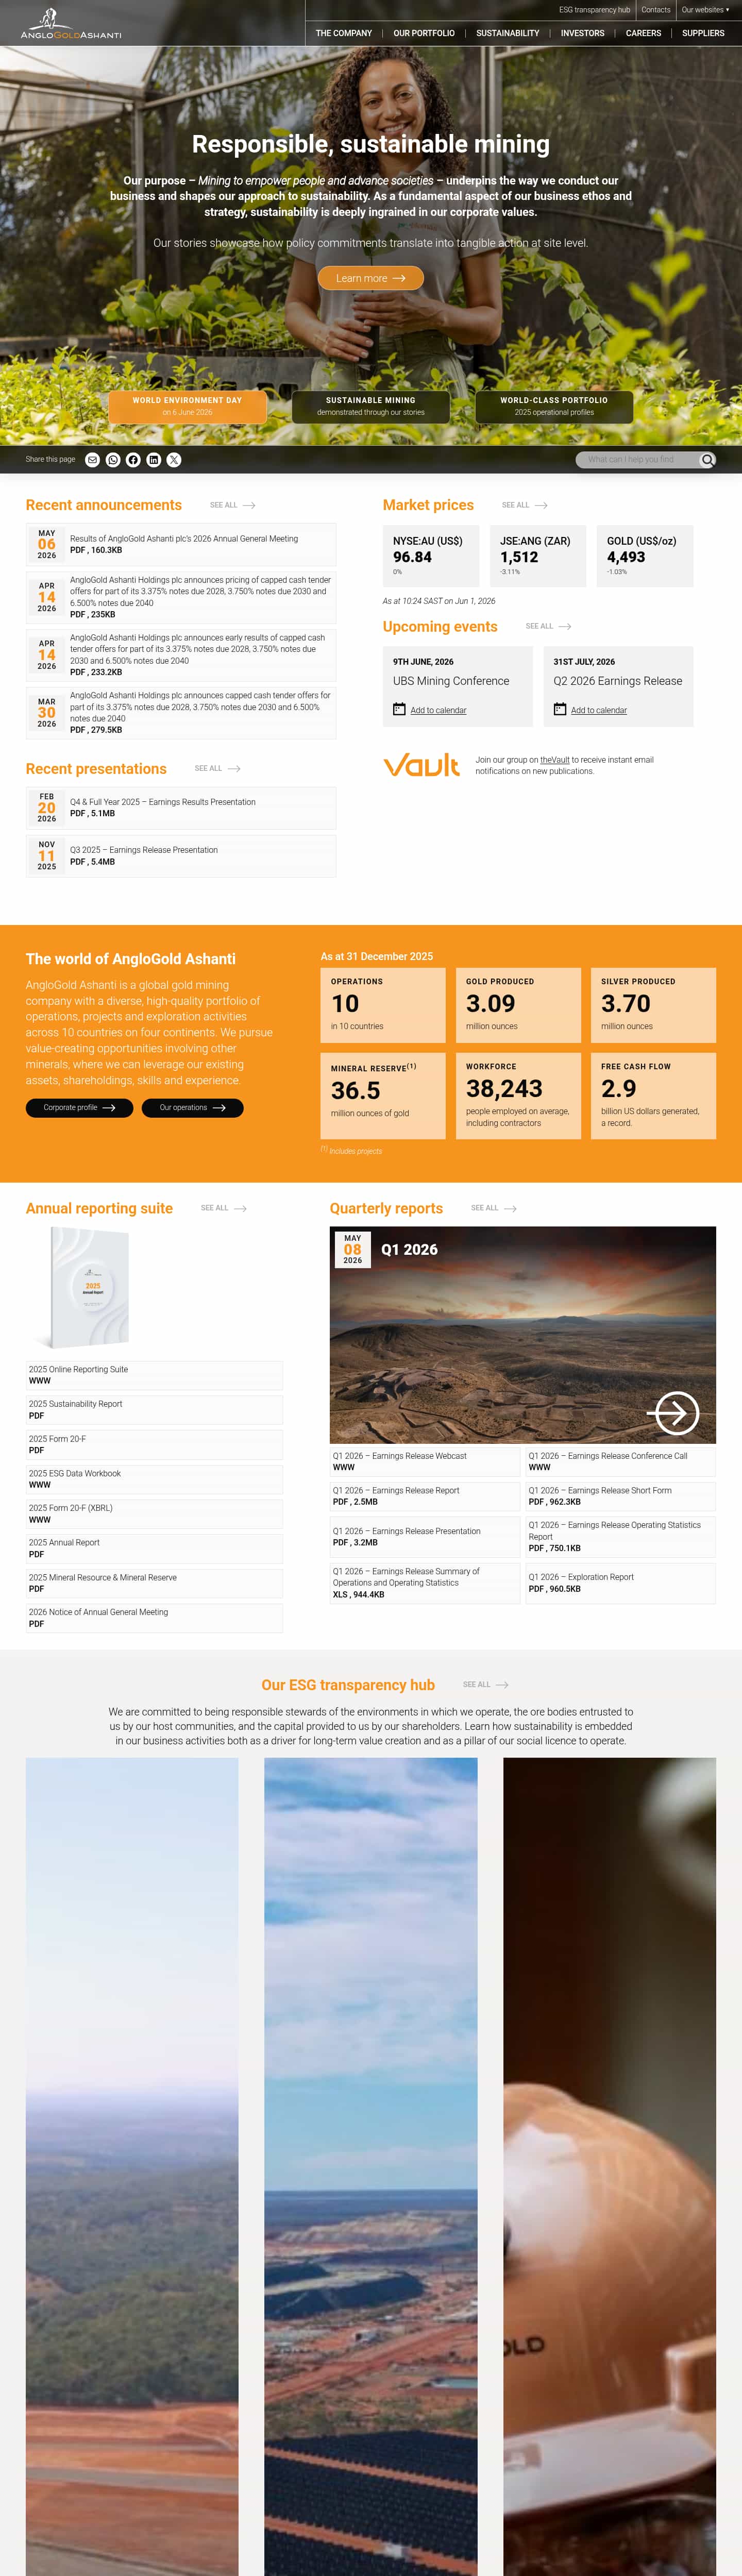
Task: Click arrow next to Recent announcements See All
Action: coord(250,506)
